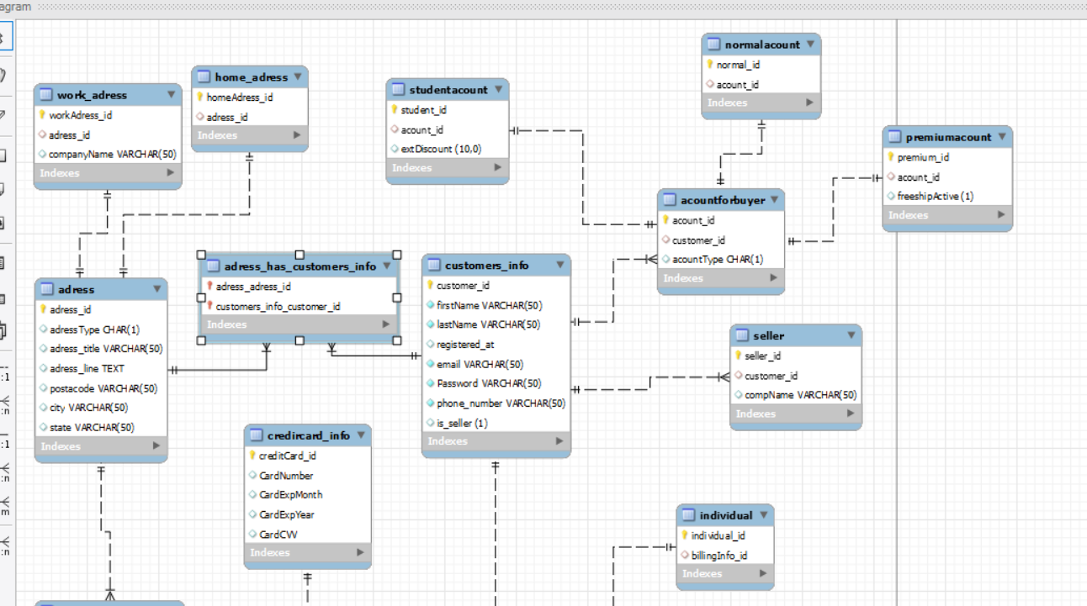The width and height of the screenshot is (1087, 606).
Task: Select the Place a New Layer tool
Action: pyautogui.click(x=7, y=155)
